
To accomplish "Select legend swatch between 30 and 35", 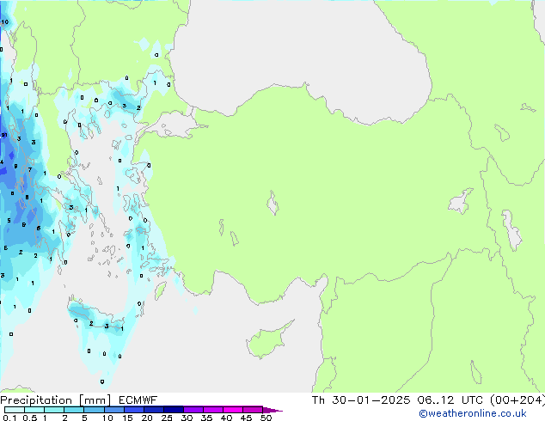I will pos(193,410).
